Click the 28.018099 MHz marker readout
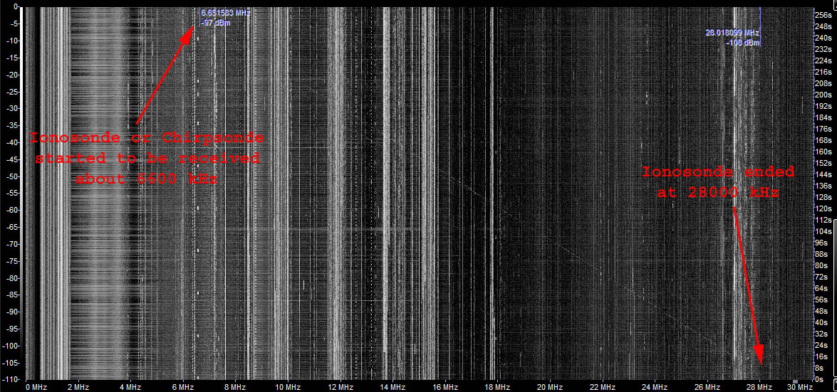 (x=732, y=33)
